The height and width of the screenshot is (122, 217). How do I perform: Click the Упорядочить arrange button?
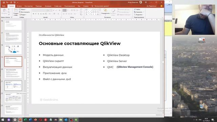tap(105, 12)
